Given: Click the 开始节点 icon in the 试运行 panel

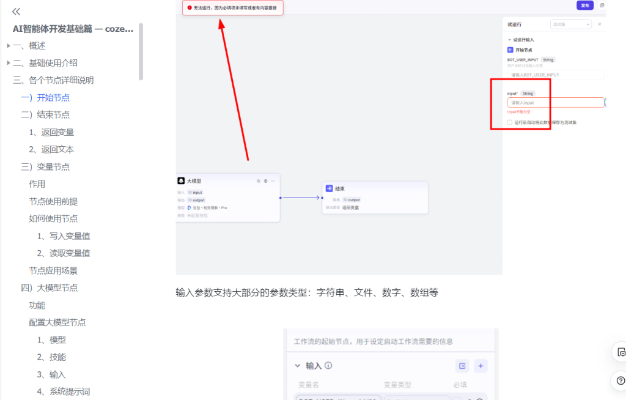Looking at the screenshot, I should pyautogui.click(x=510, y=50).
